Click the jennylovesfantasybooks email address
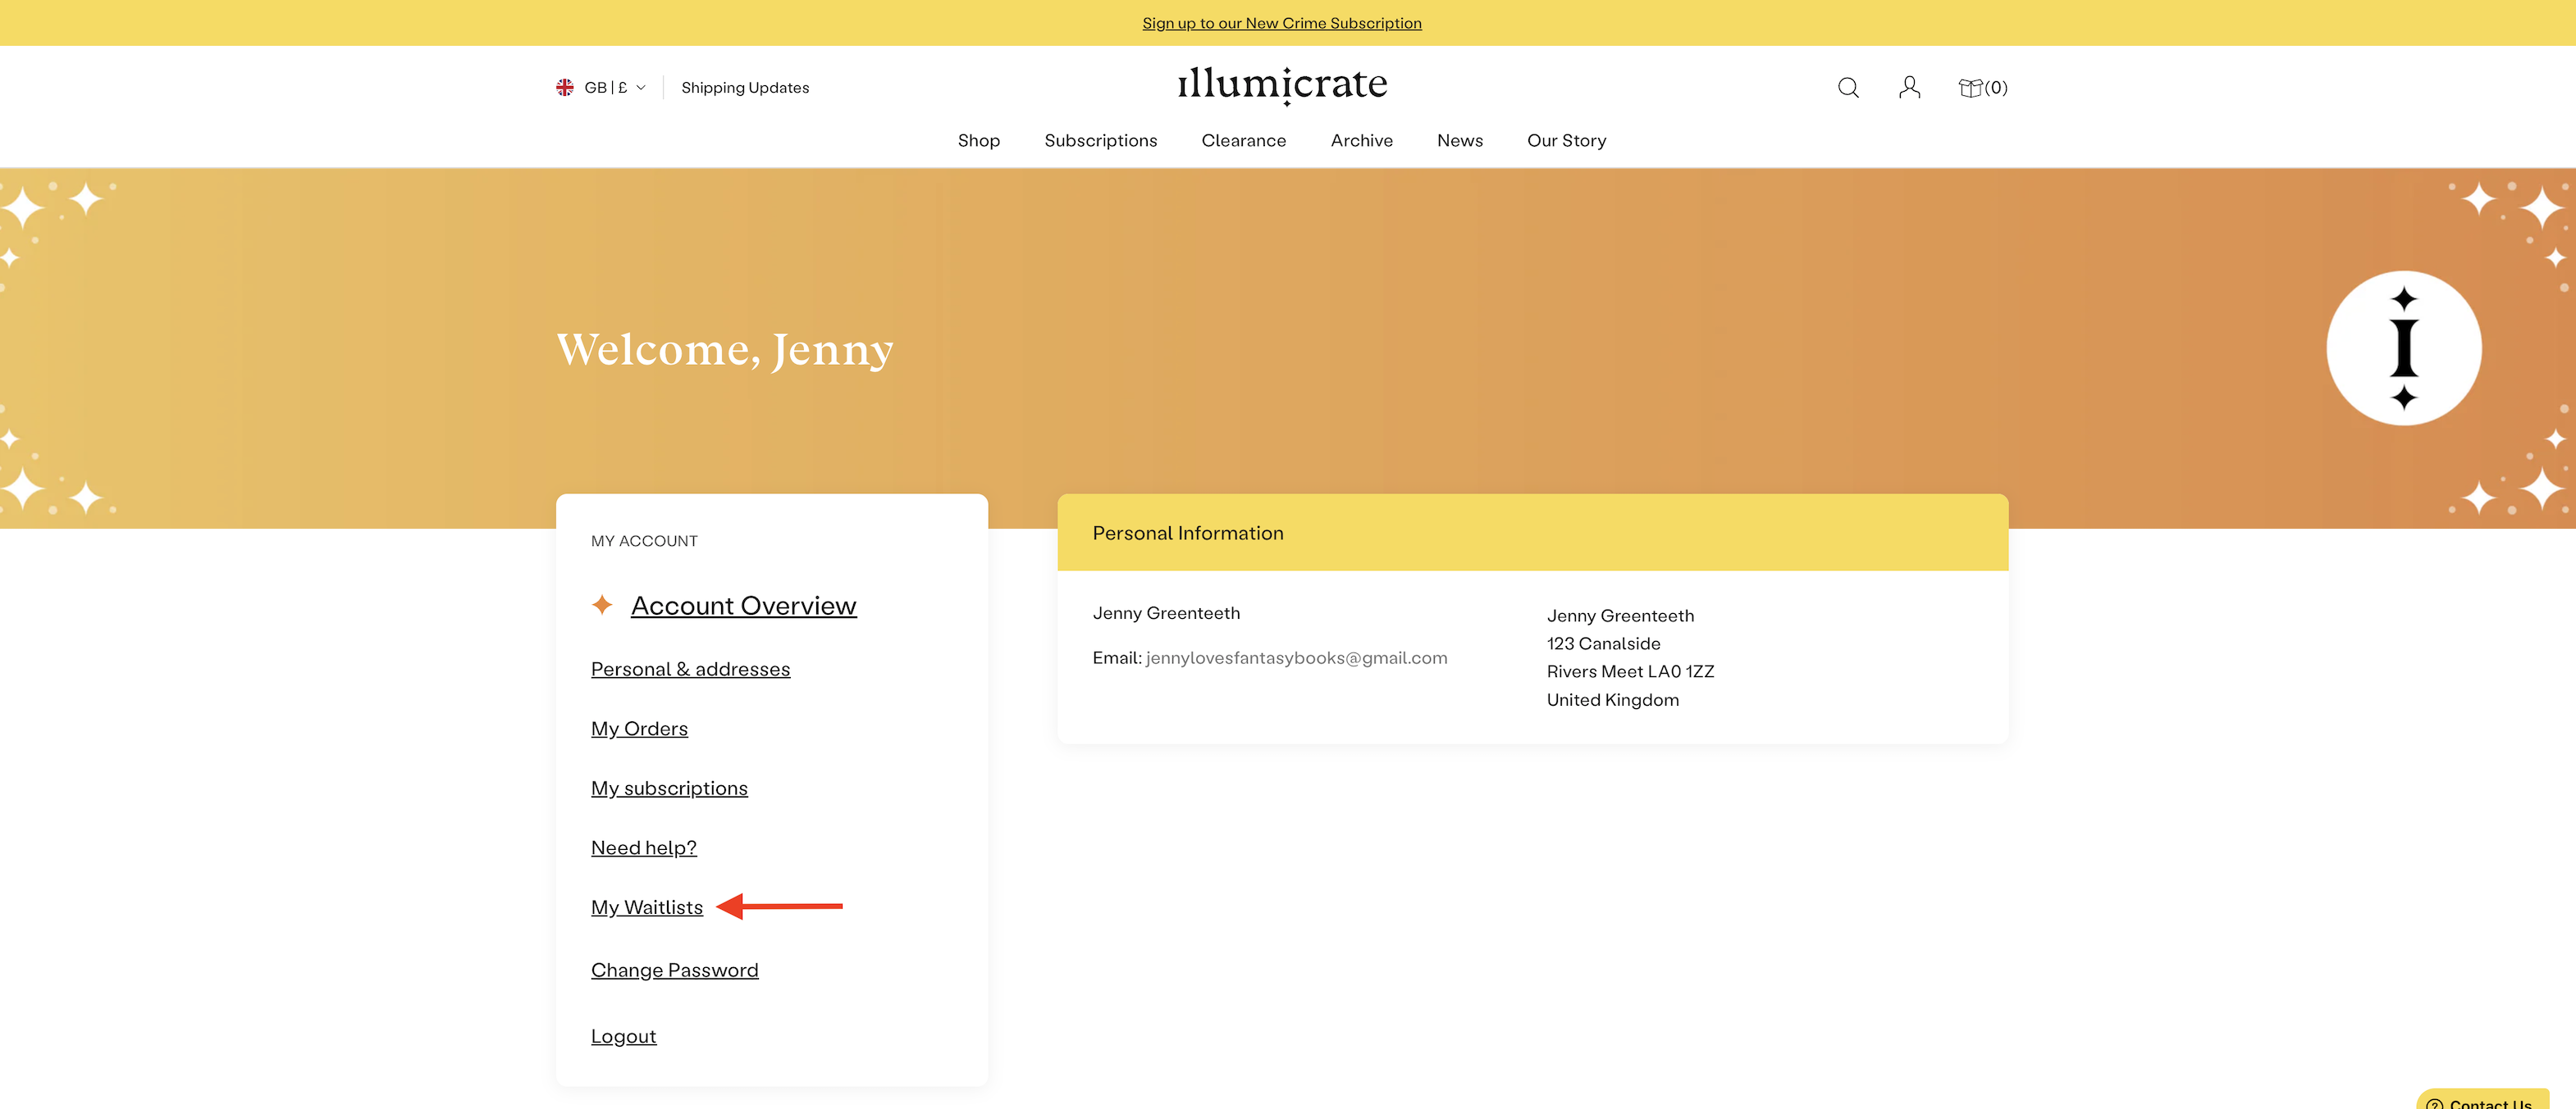 click(1296, 657)
